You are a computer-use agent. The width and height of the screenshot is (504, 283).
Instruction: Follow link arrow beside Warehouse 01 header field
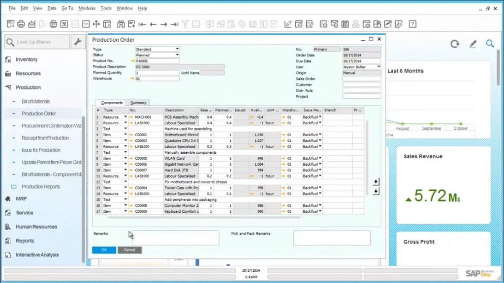[132, 79]
